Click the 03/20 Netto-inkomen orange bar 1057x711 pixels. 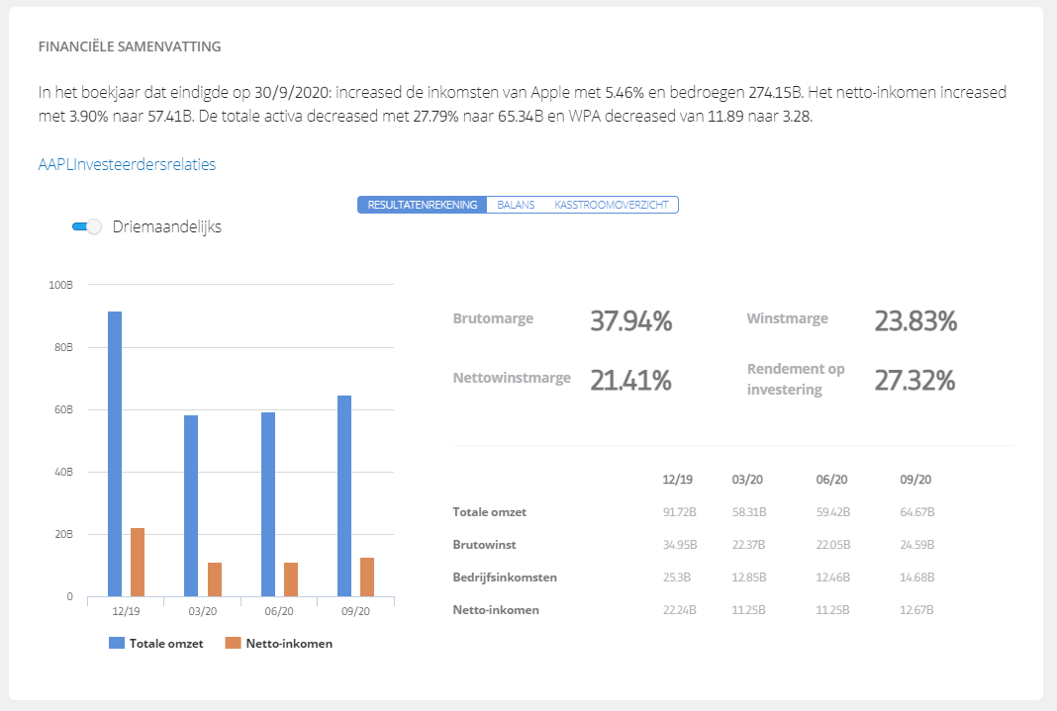pyautogui.click(x=215, y=579)
